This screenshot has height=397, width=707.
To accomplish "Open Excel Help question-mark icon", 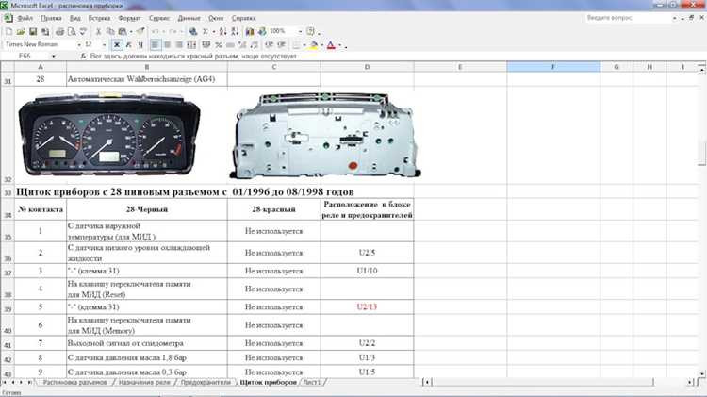I will 310,31.
